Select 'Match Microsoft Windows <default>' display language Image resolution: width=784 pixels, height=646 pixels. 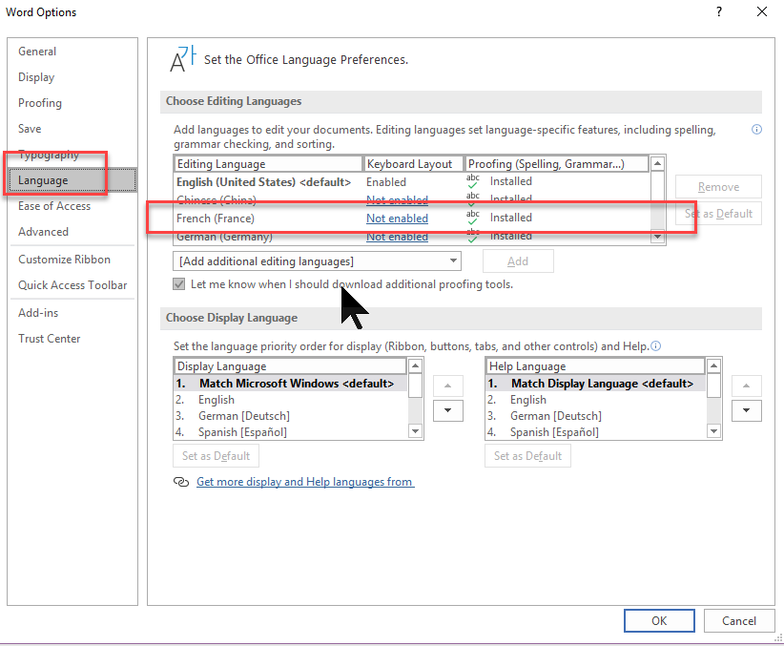pyautogui.click(x=291, y=384)
